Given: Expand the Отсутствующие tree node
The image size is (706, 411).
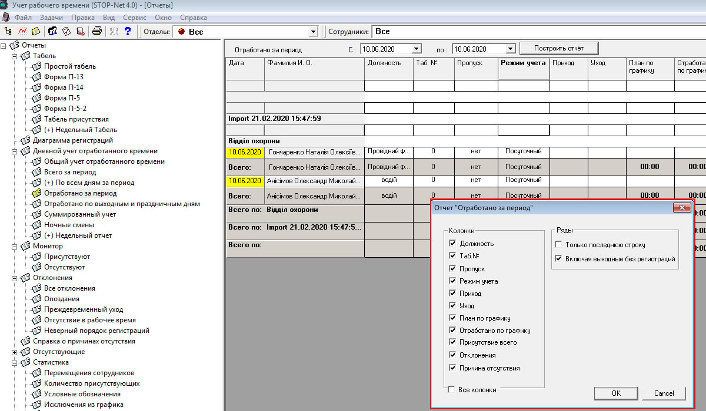Looking at the screenshot, I should tap(15, 352).
